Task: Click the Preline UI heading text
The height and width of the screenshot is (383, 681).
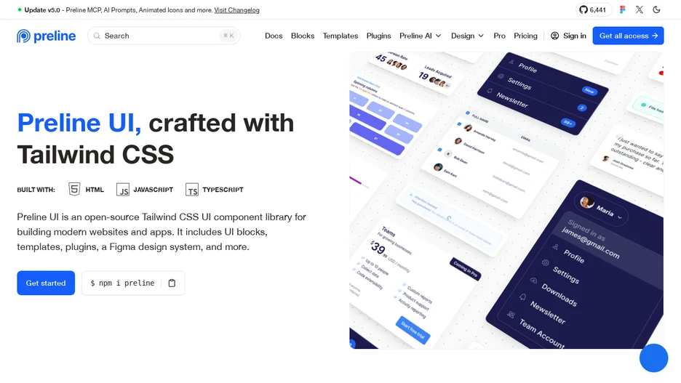Action: [x=79, y=123]
